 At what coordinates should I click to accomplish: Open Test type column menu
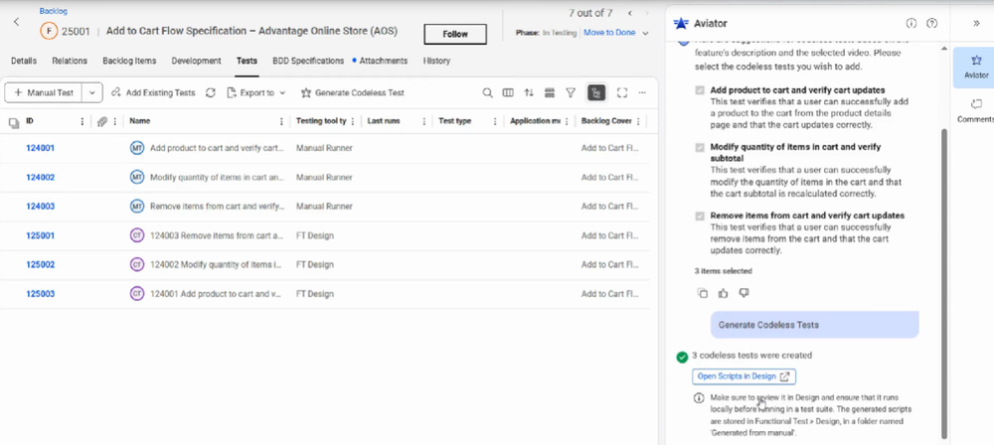495,122
